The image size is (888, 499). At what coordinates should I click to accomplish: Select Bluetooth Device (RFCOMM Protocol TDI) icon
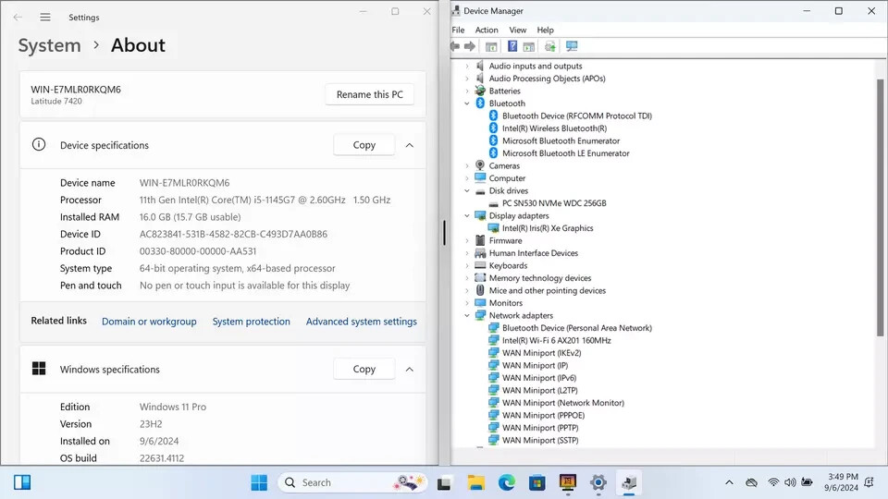tap(493, 116)
